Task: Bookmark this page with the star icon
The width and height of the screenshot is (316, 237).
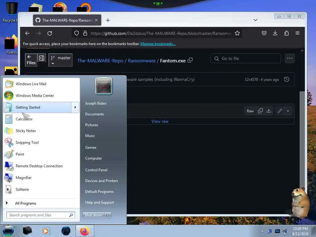Action: pos(237,33)
